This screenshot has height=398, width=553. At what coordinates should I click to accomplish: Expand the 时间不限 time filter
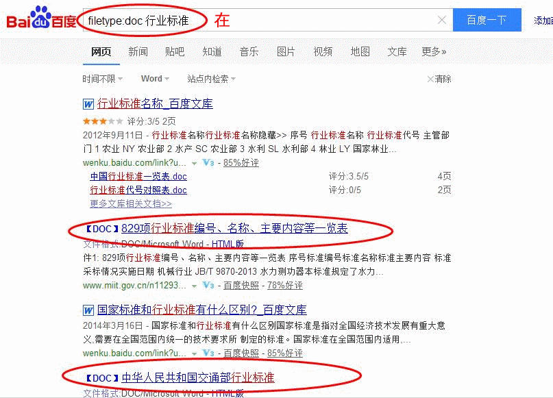tap(102, 79)
